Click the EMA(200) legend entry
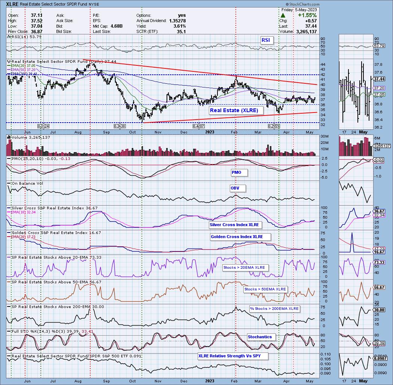Screen dimensions: 393x385 coord(22,74)
